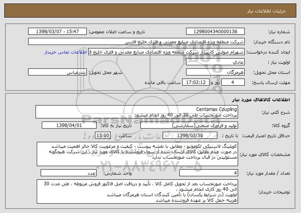
Task: Click the buyer notes text area
Action: [x=137, y=192]
